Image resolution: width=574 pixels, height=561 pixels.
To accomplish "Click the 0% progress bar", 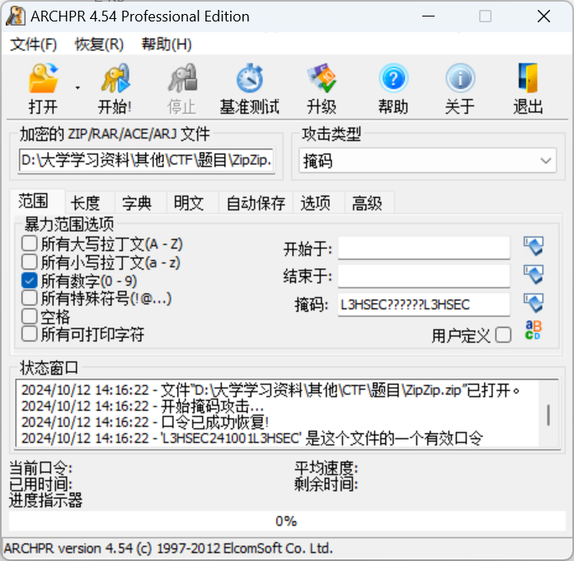I will click(x=286, y=521).
